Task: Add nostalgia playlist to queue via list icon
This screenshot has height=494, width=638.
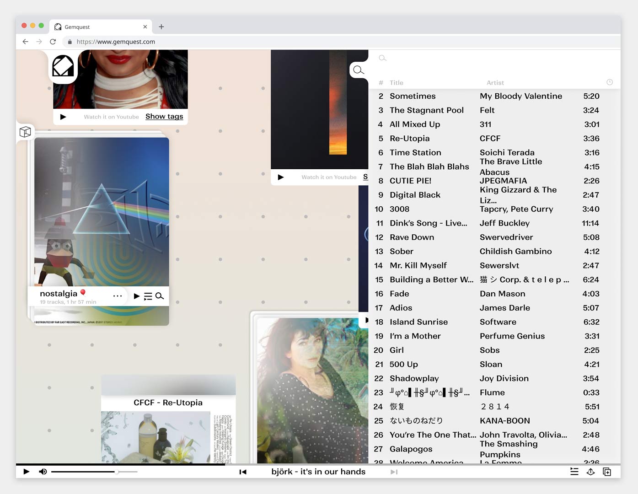Action: (148, 296)
